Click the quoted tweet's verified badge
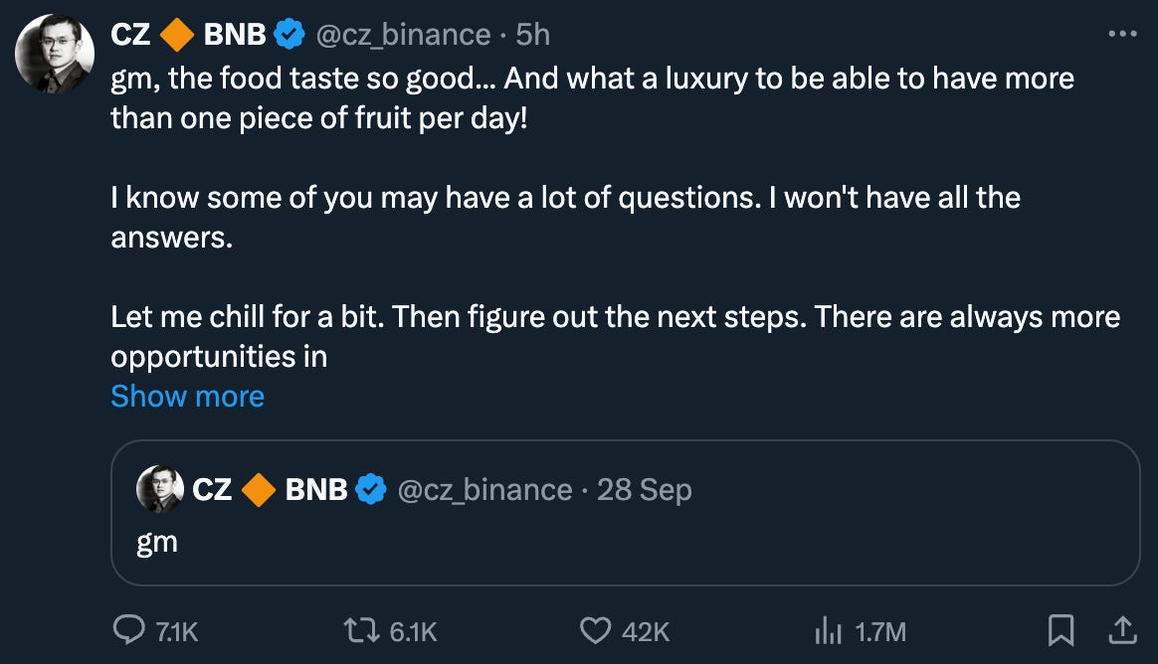The image size is (1158, 664). pos(372,489)
